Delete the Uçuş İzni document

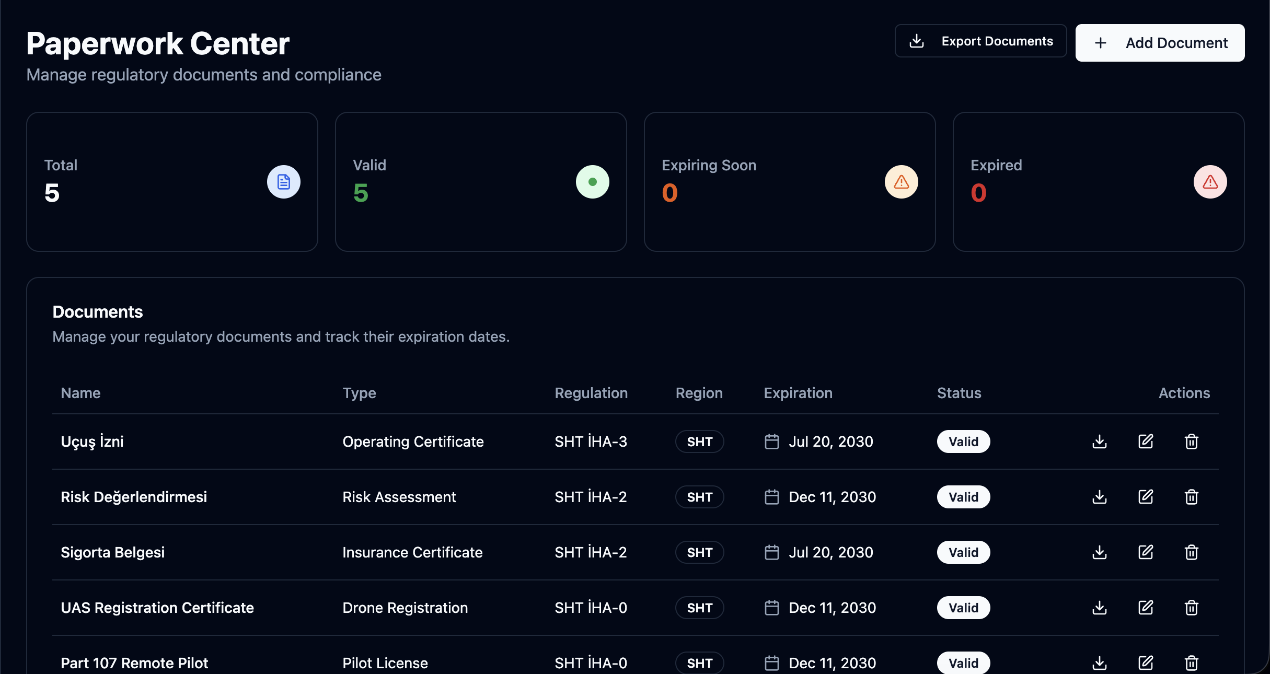1192,441
